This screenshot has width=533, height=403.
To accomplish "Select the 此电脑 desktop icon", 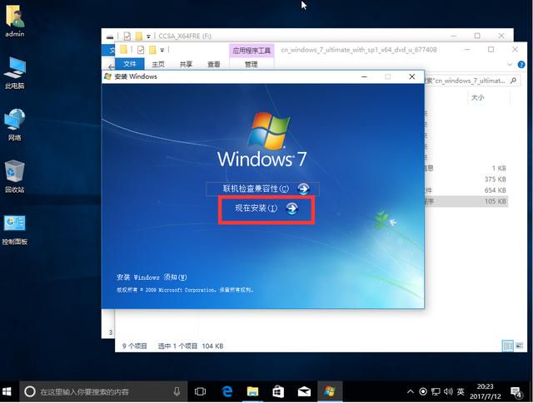I will click(15, 72).
